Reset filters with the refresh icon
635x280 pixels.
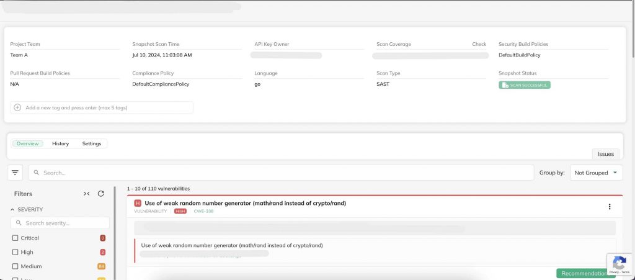(x=101, y=194)
